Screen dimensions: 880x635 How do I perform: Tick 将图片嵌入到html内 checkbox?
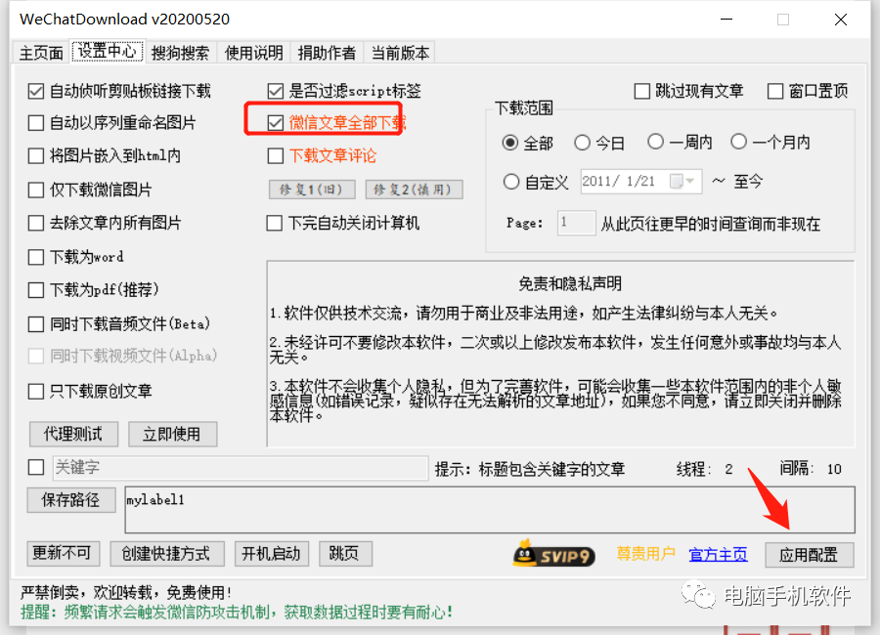point(36,155)
